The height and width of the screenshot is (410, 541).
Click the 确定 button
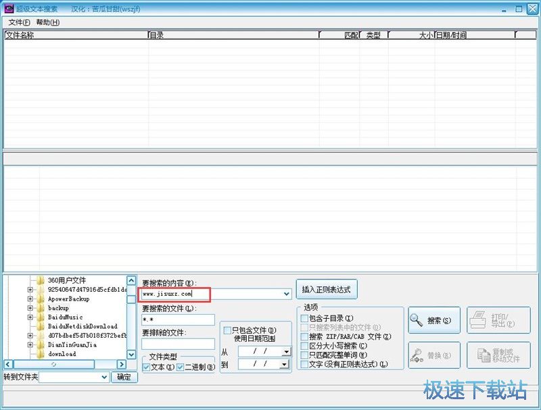pyautogui.click(x=124, y=377)
